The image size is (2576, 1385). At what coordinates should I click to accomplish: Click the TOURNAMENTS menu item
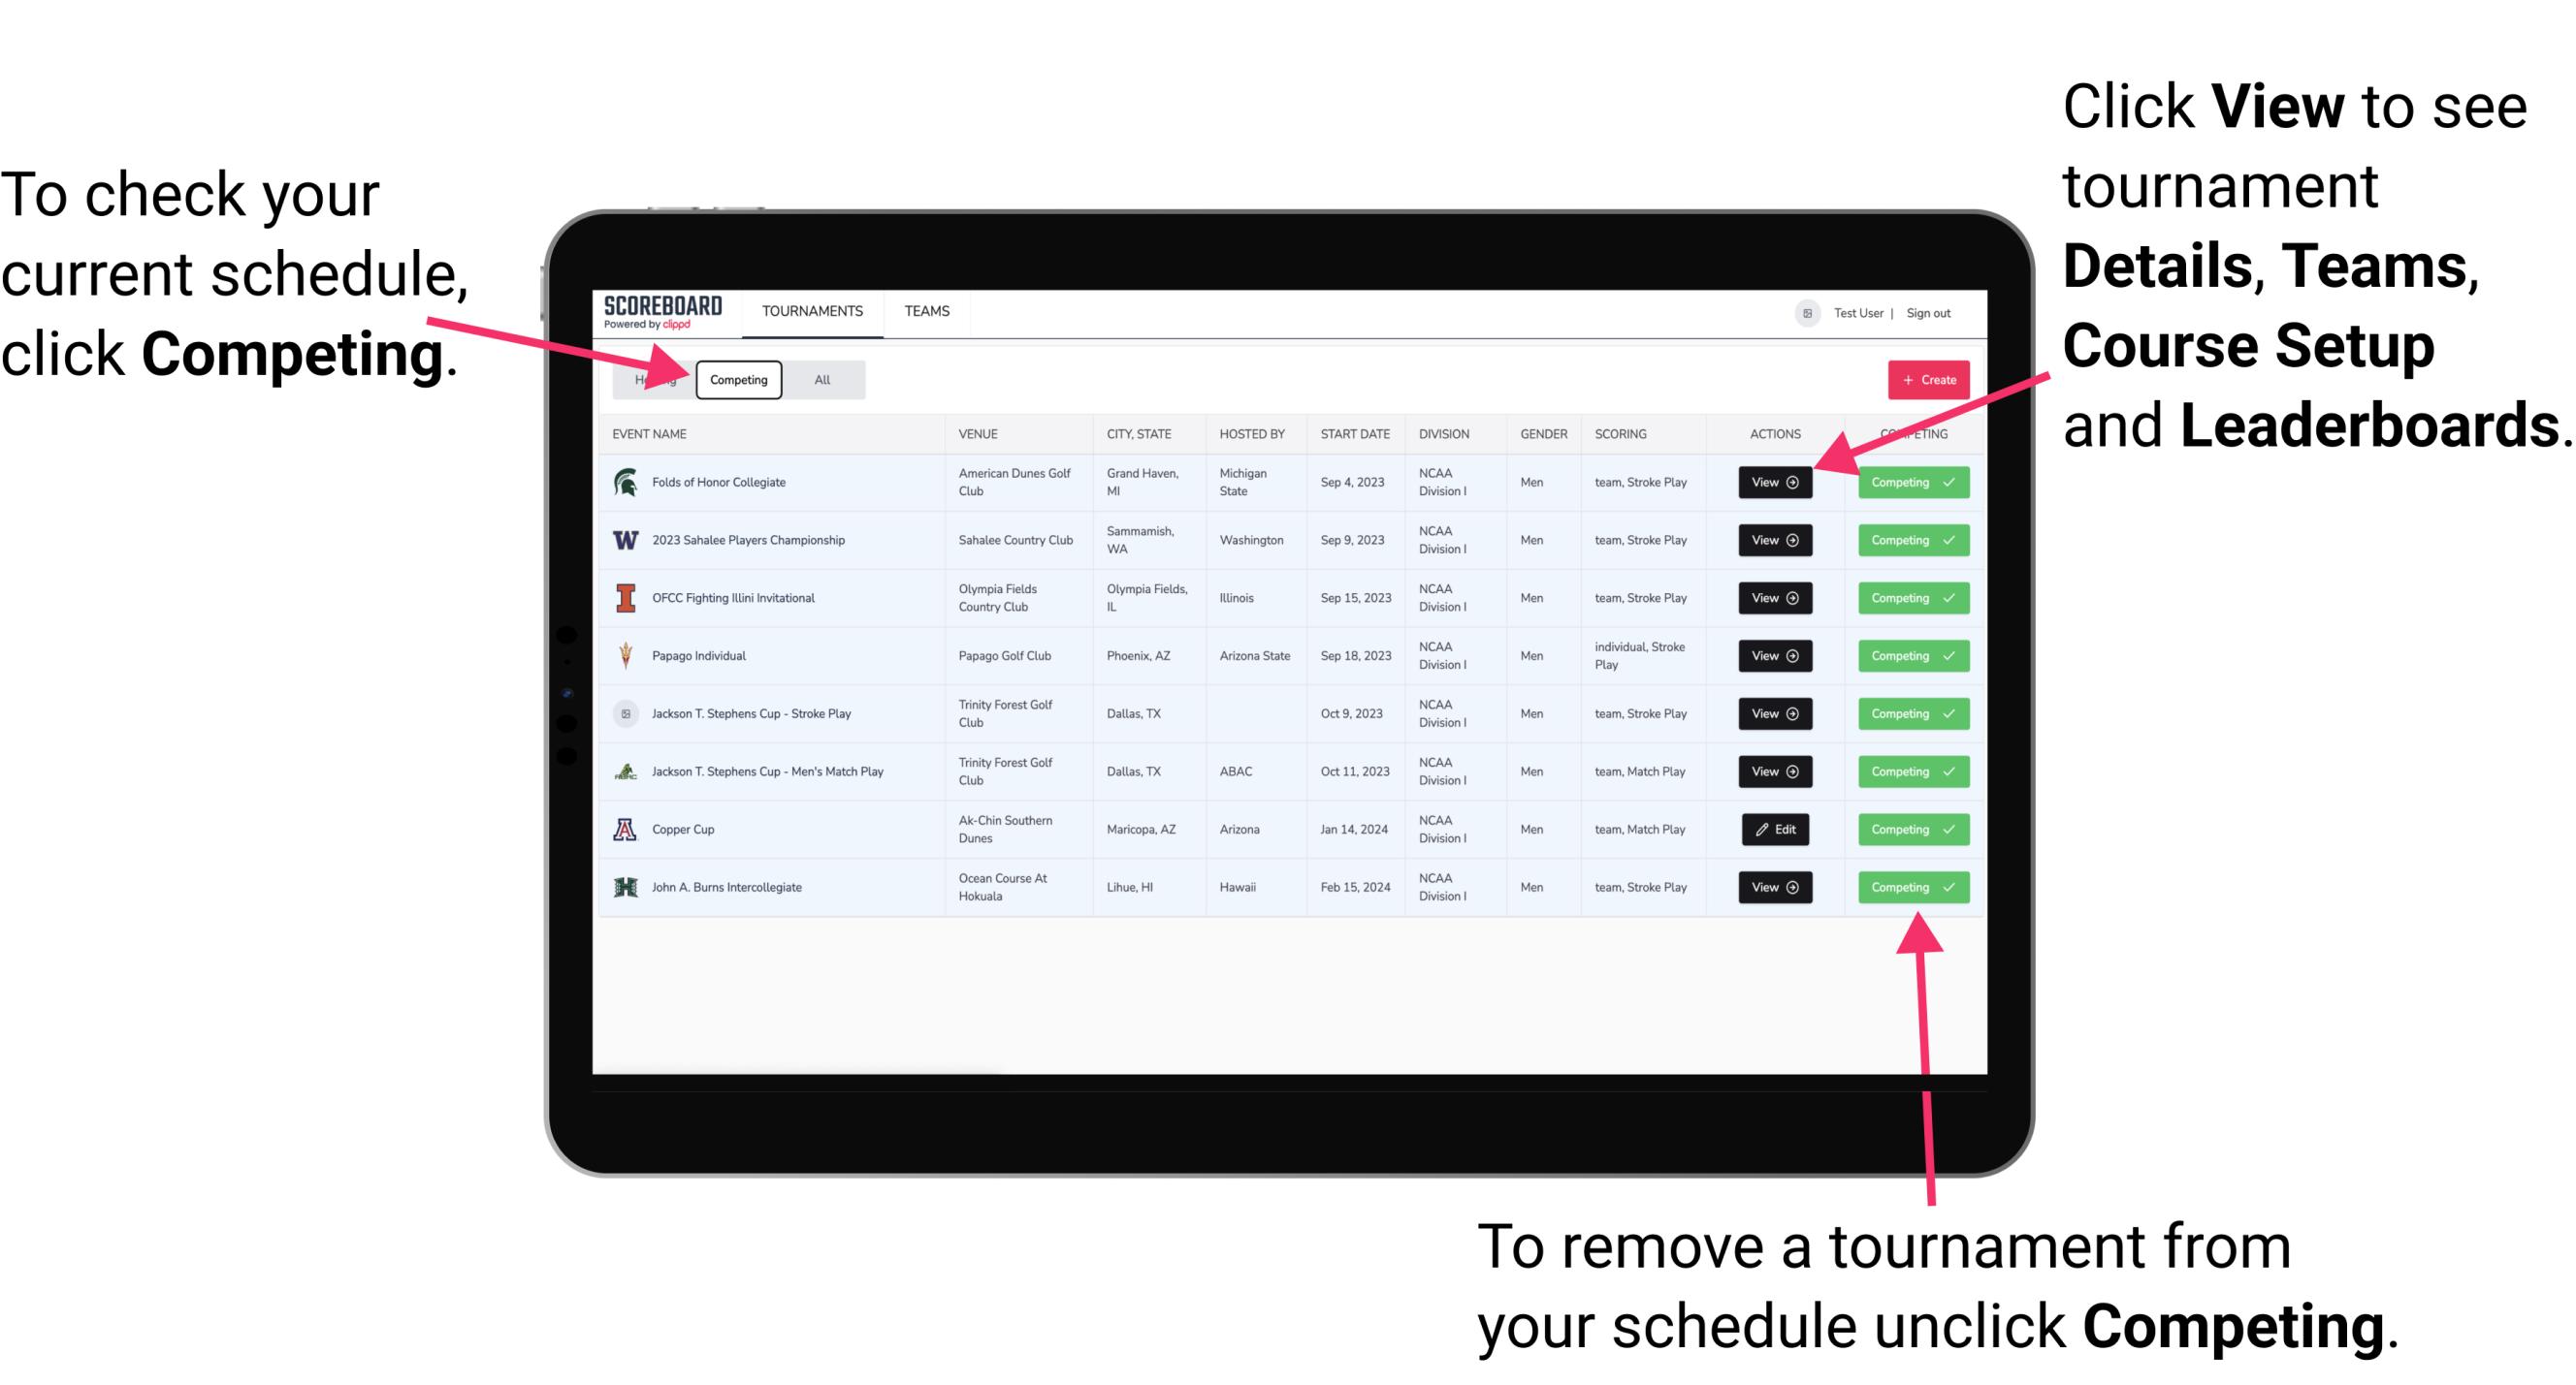click(x=814, y=312)
